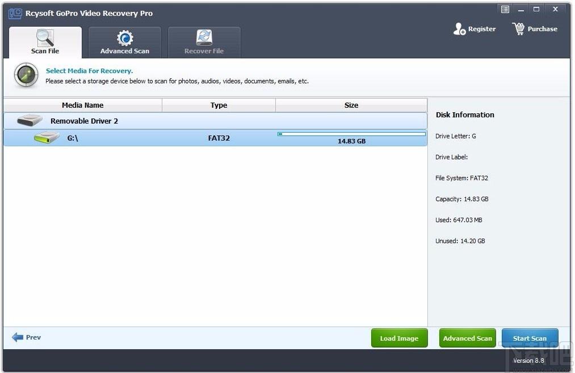Select the G:\ drive row
575x373 pixels.
coord(215,138)
